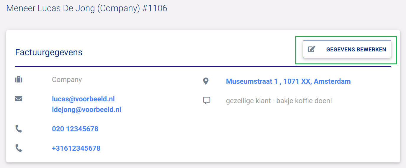Screen dimensions: 406x168
Task: Call the +31612345678 mobile number link
Action: (x=76, y=148)
